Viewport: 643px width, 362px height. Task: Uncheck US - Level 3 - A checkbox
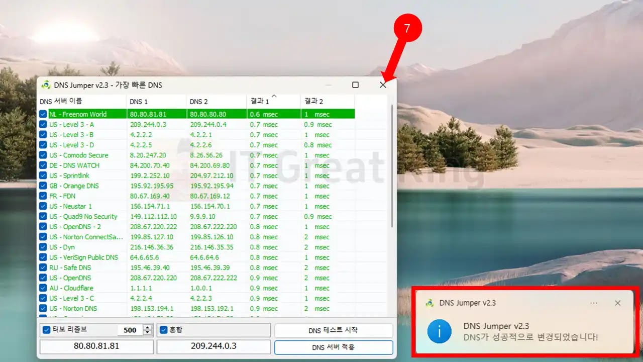pyautogui.click(x=43, y=124)
